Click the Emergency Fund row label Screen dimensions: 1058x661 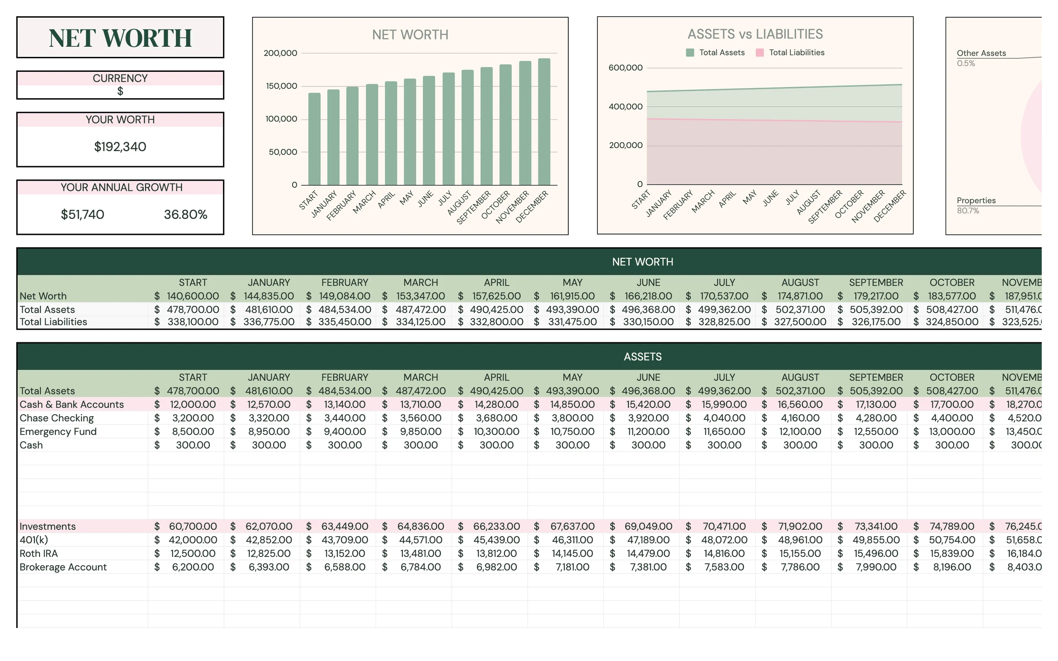58,431
